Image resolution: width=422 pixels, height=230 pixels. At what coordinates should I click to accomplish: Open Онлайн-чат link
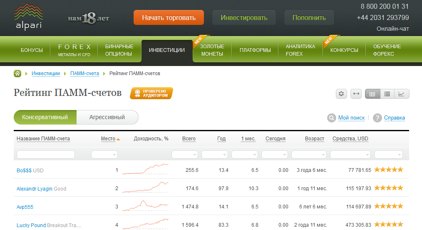tap(393, 29)
